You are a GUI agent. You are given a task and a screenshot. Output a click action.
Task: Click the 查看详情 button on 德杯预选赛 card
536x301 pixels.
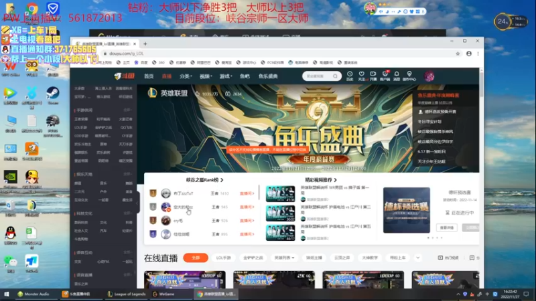click(447, 227)
